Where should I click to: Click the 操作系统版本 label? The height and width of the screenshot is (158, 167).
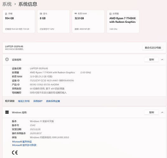point(19,133)
